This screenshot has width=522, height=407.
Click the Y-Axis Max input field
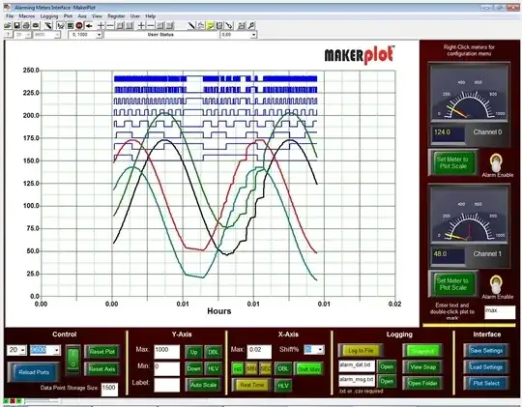pyautogui.click(x=167, y=351)
